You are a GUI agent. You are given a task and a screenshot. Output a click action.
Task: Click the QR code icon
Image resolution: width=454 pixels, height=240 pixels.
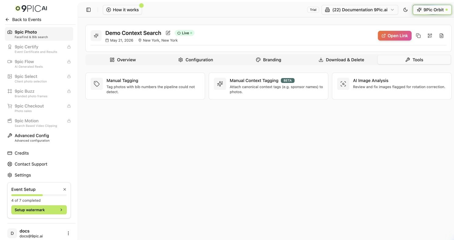coord(430,36)
